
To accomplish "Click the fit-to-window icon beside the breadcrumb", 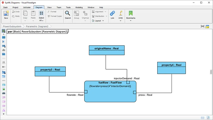I will click(x=203, y=26).
